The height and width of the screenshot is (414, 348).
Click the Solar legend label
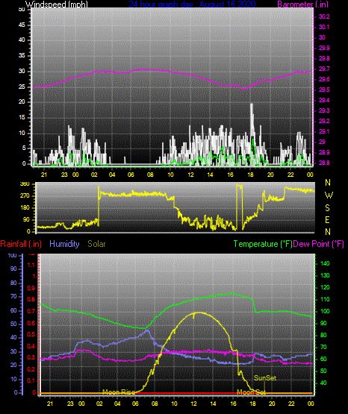(96, 244)
